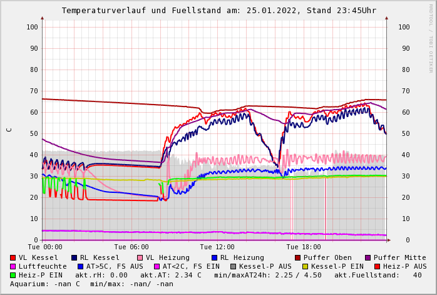Click the Tue 12:00 time axis label

(x=217, y=247)
